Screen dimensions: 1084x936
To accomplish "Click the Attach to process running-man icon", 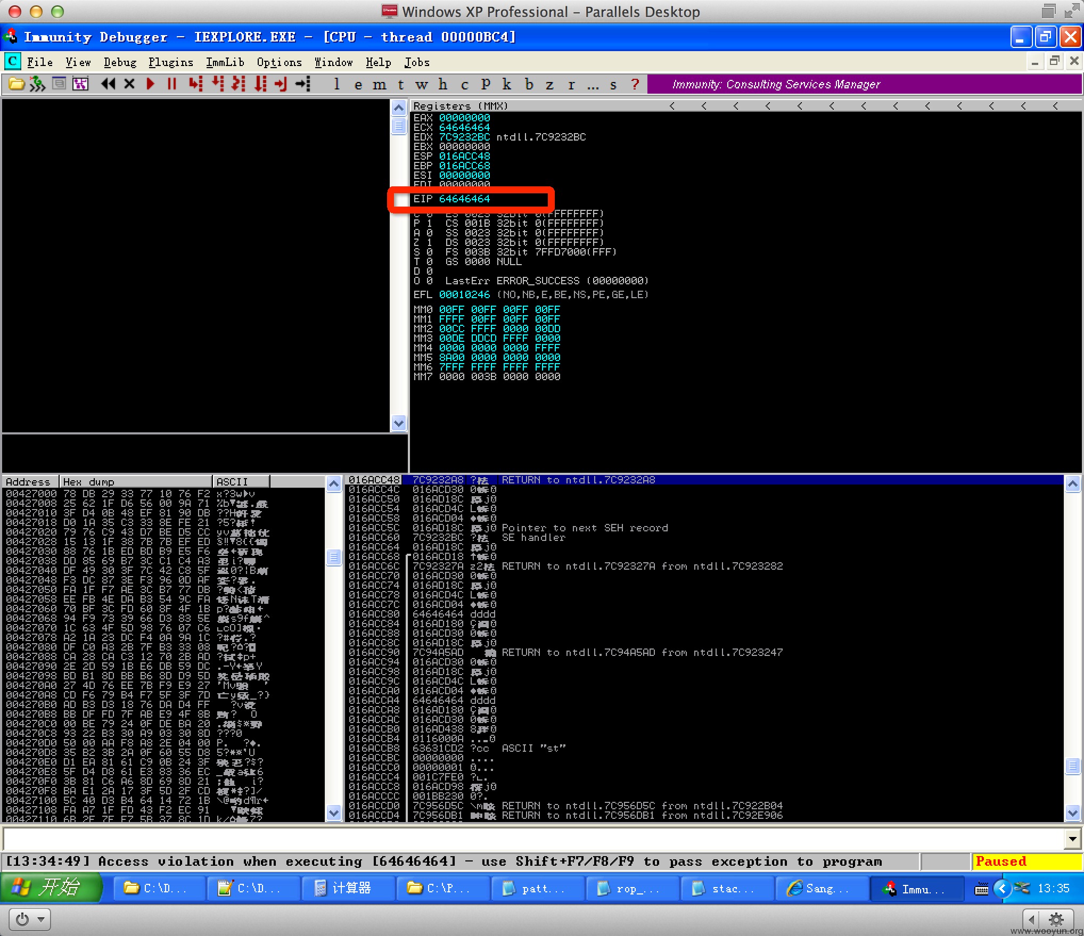I will coord(37,84).
